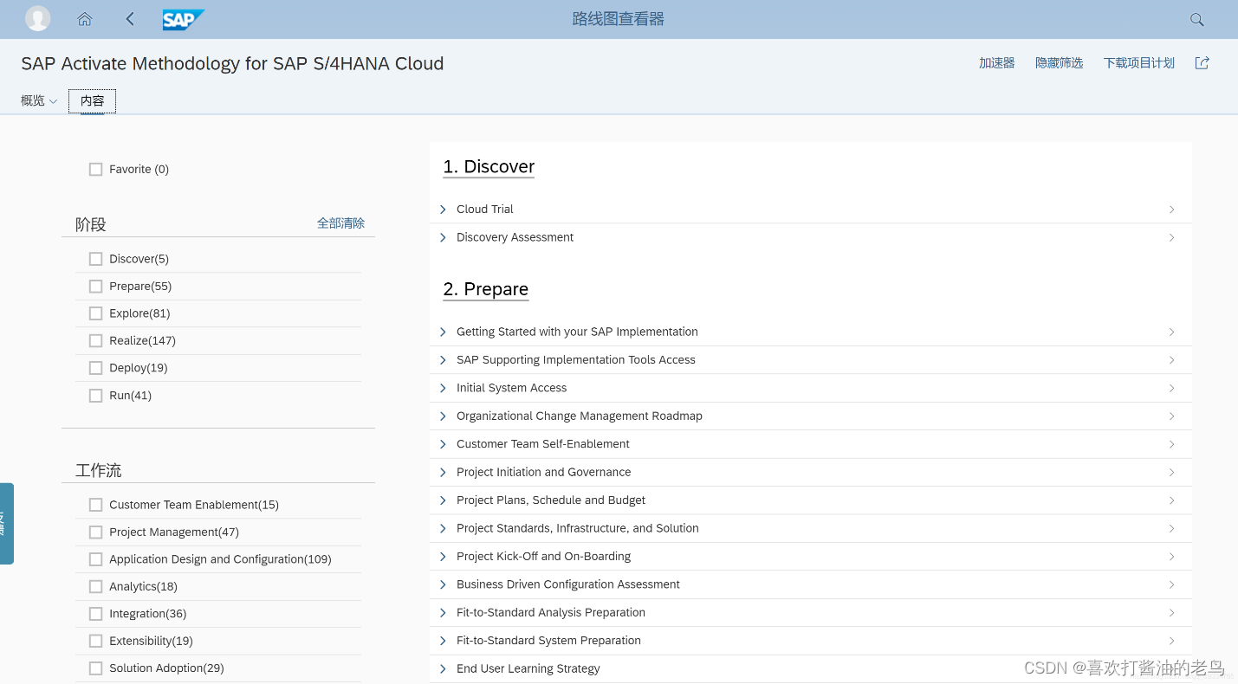Open Fit-to-Standard System Preparation right arrow
This screenshot has width=1238, height=684.
click(1171, 641)
